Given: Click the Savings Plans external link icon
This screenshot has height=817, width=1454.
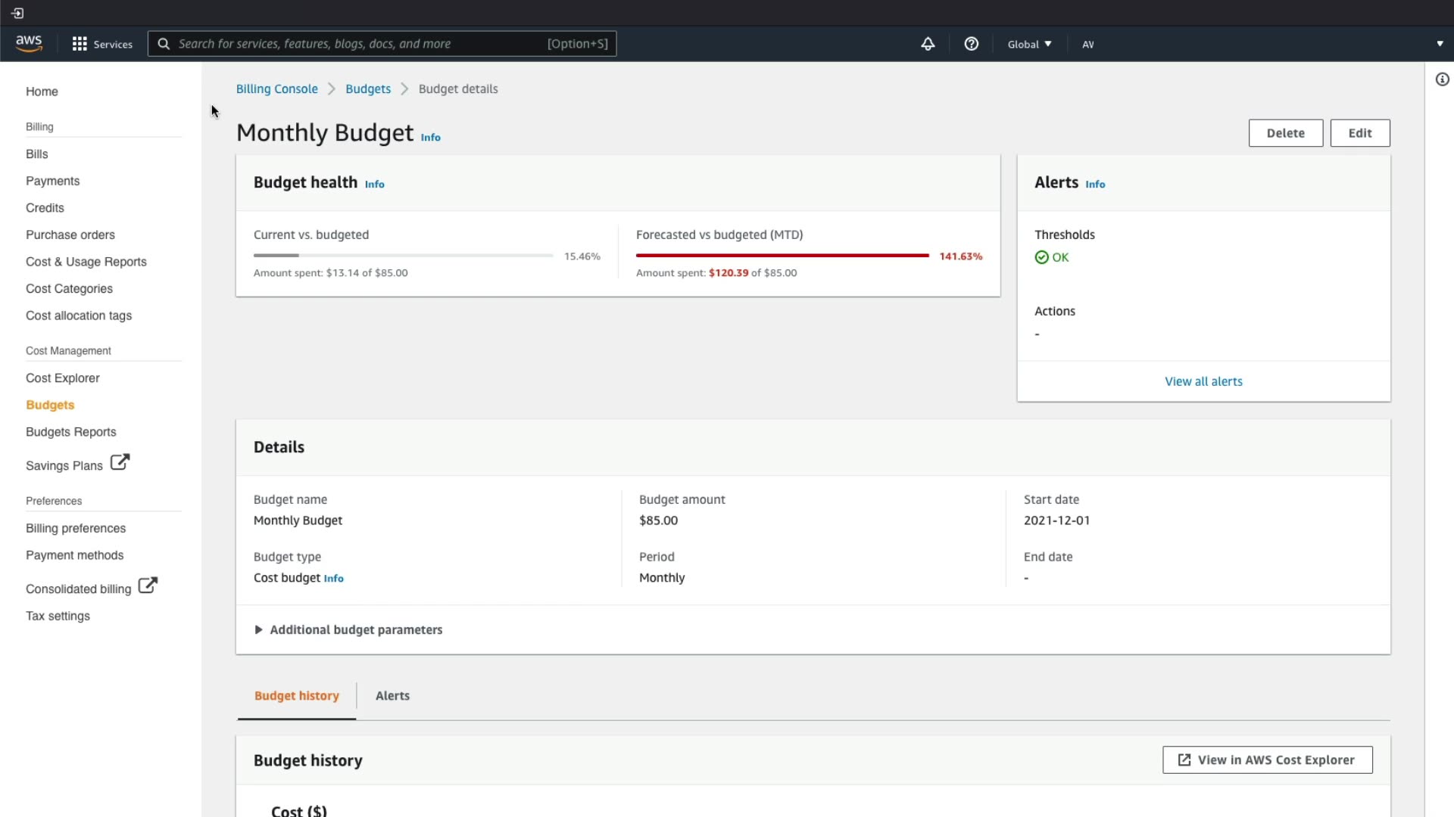Looking at the screenshot, I should coord(120,462).
